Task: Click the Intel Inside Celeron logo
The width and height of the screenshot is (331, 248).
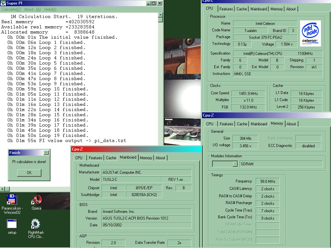Action: click(x=310, y=33)
